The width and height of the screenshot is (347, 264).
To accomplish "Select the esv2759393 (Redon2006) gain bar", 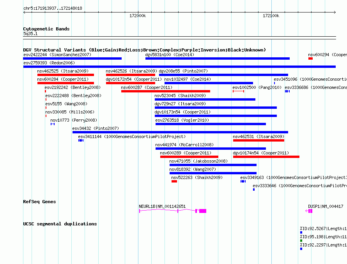I will click(179, 67).
